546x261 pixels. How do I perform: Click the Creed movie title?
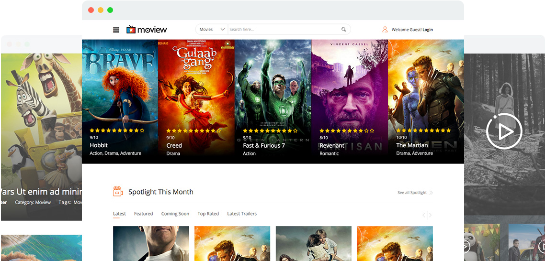pyautogui.click(x=174, y=145)
